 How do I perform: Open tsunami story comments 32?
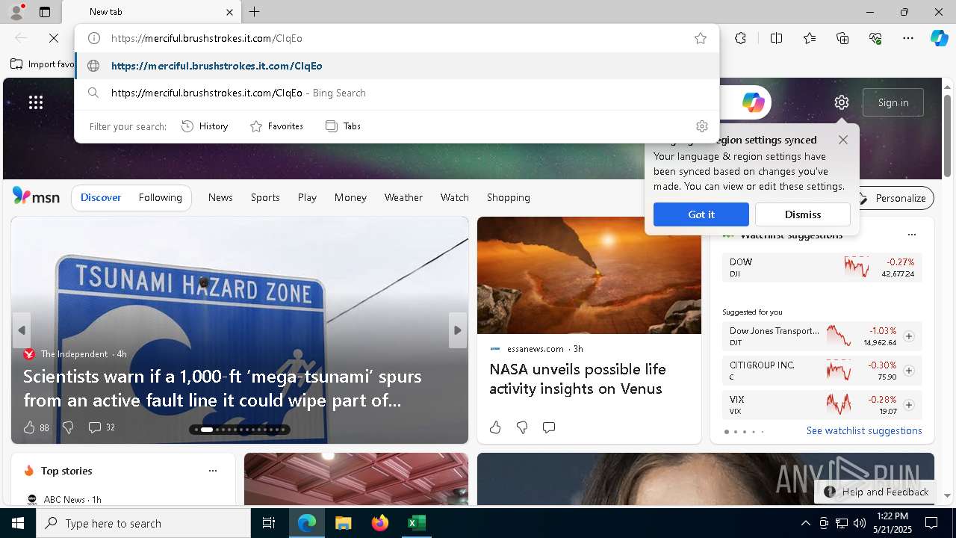point(102,427)
